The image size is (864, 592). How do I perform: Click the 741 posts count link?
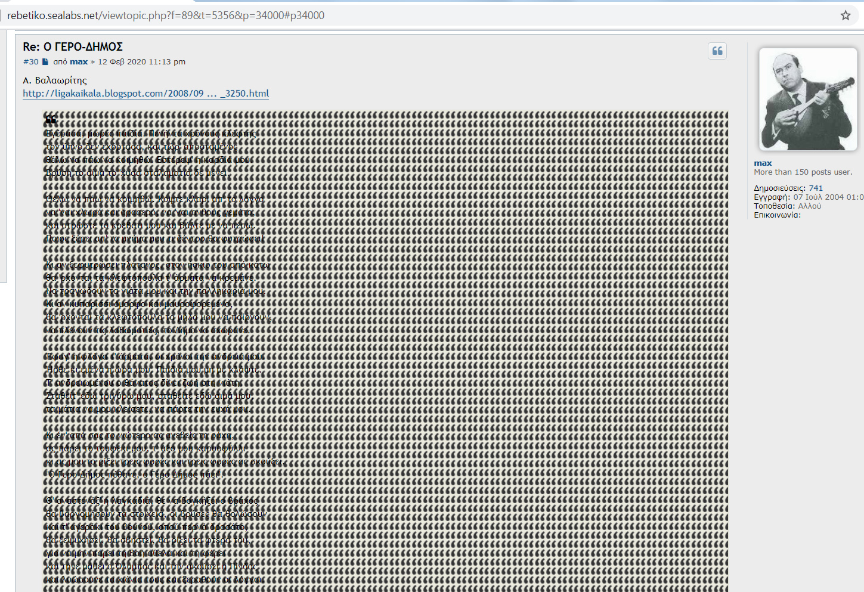(x=815, y=188)
